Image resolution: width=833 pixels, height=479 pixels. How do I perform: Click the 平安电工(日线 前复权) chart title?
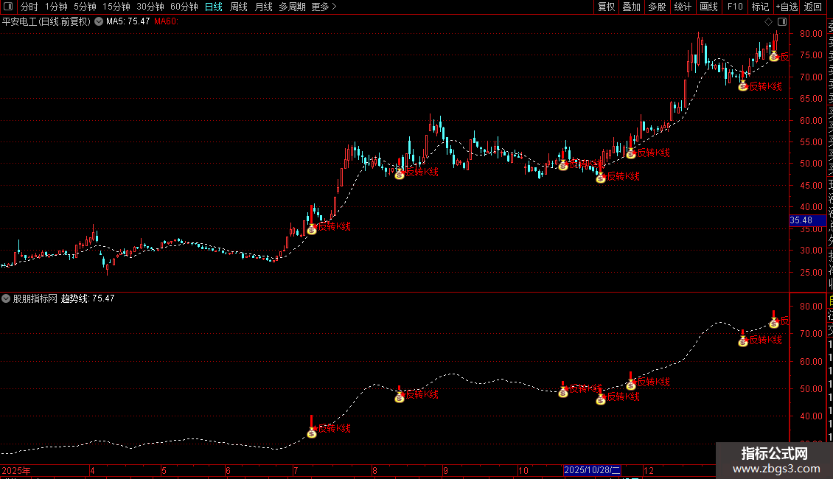pos(46,22)
